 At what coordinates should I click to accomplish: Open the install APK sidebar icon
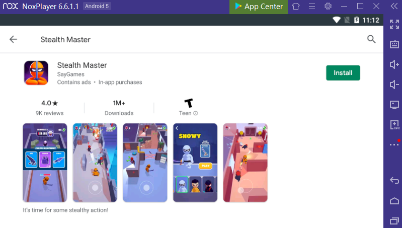[x=394, y=125]
